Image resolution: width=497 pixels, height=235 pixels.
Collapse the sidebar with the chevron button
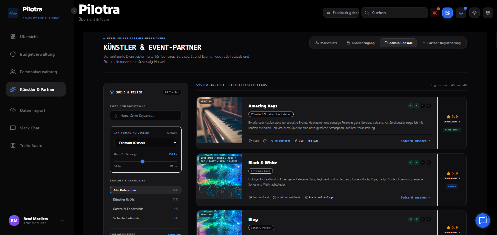pos(74,11)
